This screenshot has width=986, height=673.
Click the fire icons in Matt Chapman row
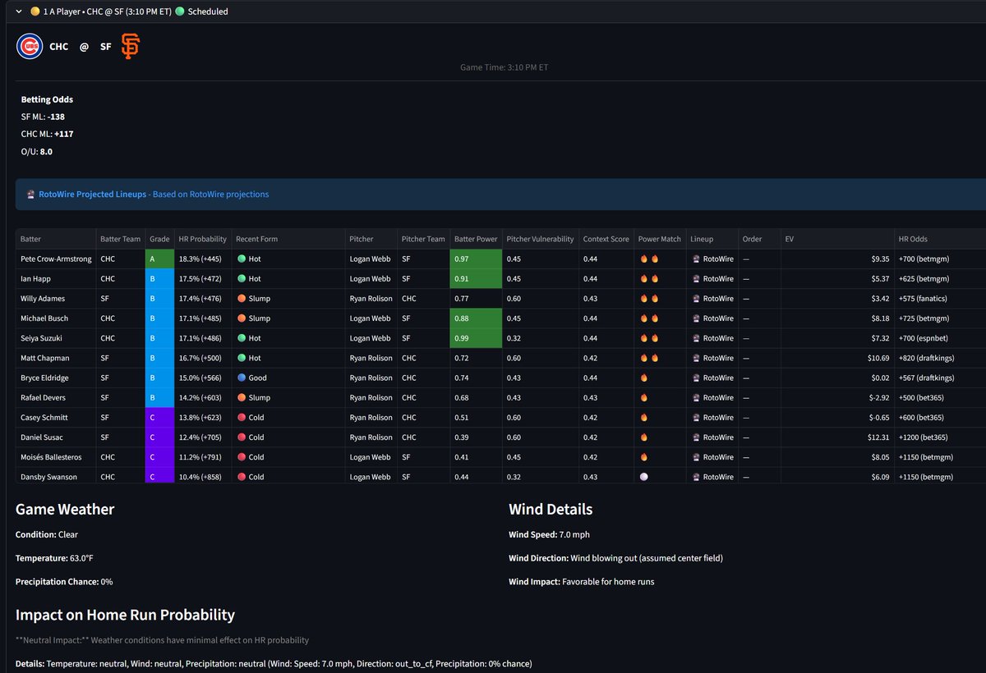coord(649,358)
